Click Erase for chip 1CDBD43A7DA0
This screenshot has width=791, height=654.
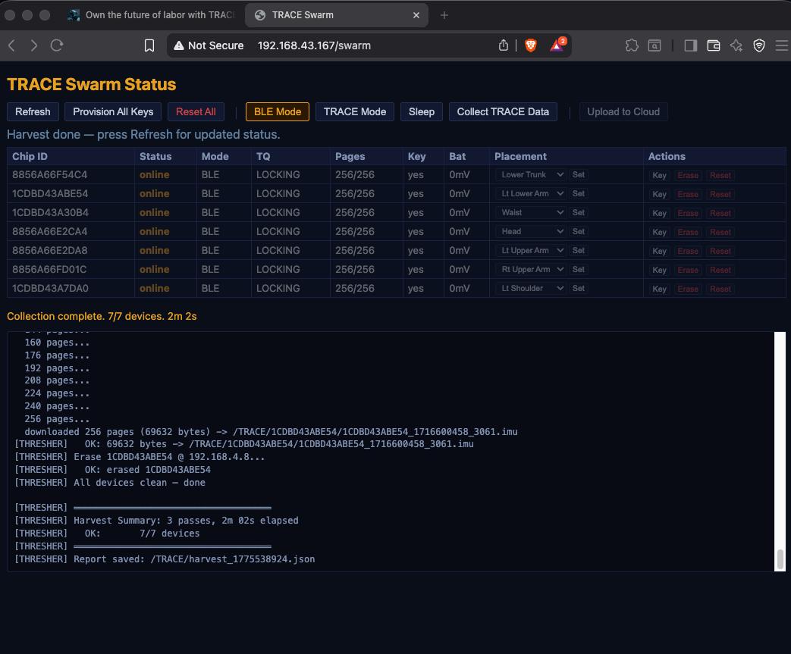(x=688, y=289)
